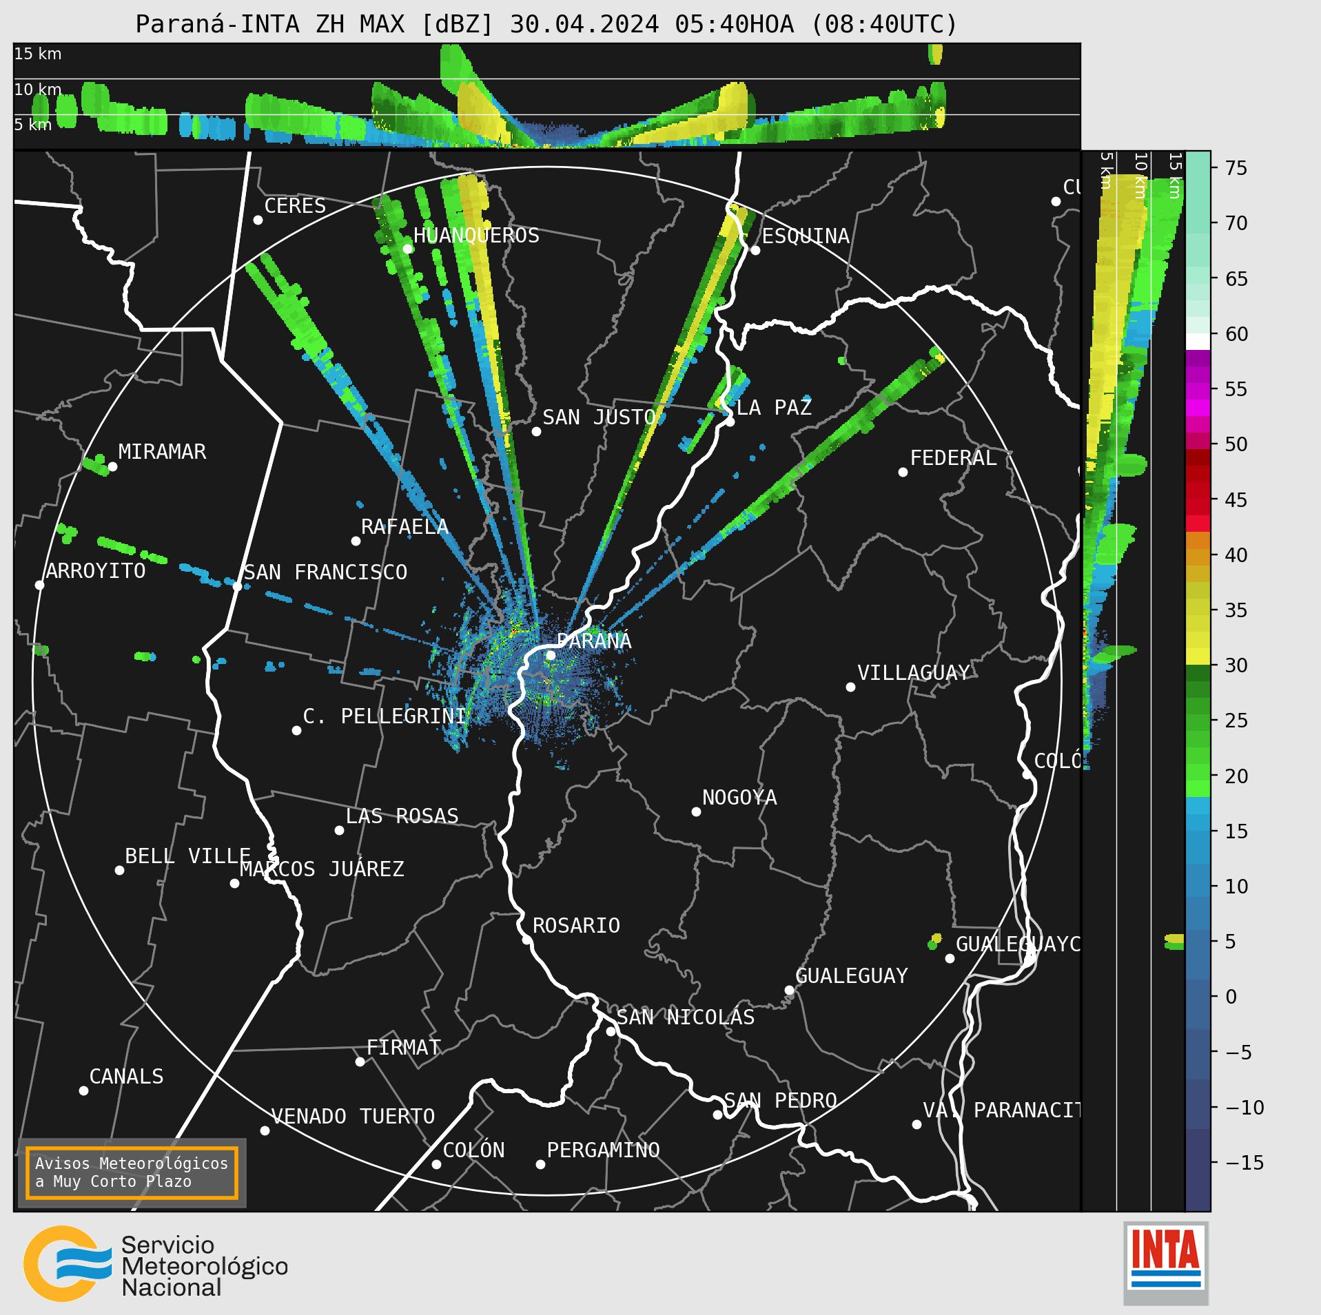The image size is (1321, 1315).
Task: Click the SAN JUSTO city label
Action: tap(599, 417)
